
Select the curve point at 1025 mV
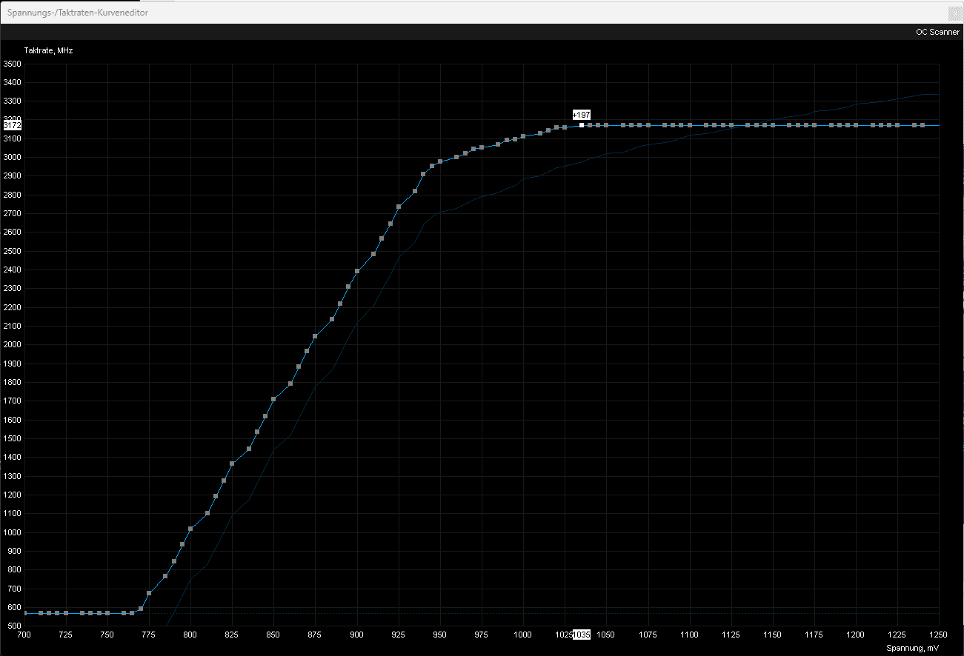[x=565, y=127]
